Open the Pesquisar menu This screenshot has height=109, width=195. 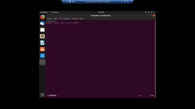(x=67, y=19)
